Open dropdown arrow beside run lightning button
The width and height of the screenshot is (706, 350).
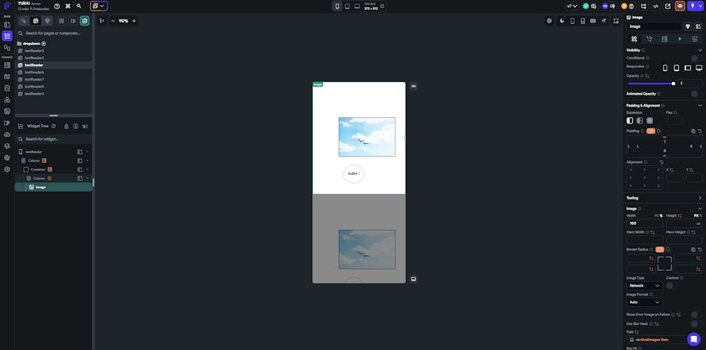(x=700, y=6)
